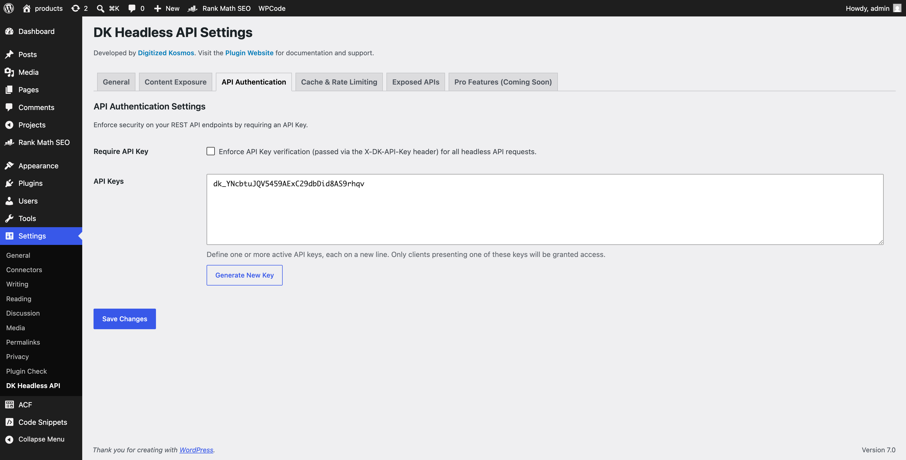Click the Media sidebar icon
This screenshot has width=906, height=460.
point(9,72)
